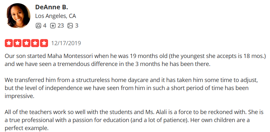Open DeAnne B.'s profile photo

19,16
